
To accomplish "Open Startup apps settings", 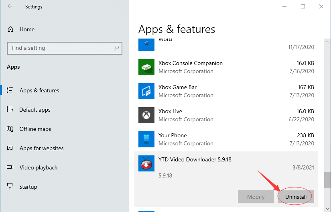I will tap(28, 187).
